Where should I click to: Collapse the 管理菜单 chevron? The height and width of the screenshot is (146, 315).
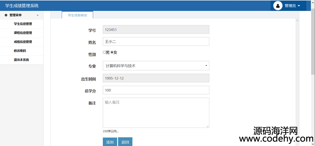tap(37, 15)
